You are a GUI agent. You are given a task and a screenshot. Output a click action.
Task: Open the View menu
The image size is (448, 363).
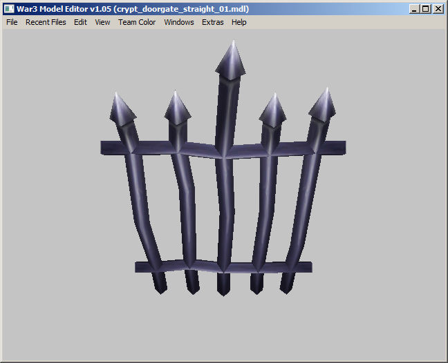(102, 22)
